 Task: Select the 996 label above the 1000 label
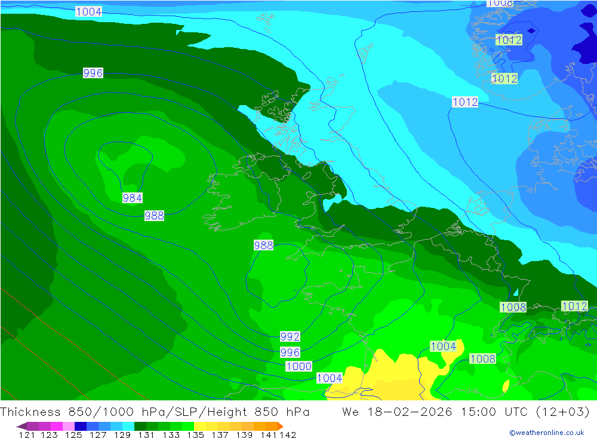coord(290,352)
